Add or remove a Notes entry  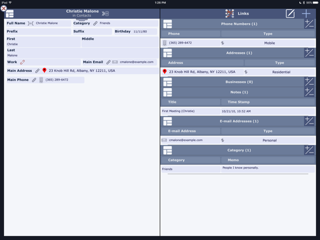tap(309, 92)
